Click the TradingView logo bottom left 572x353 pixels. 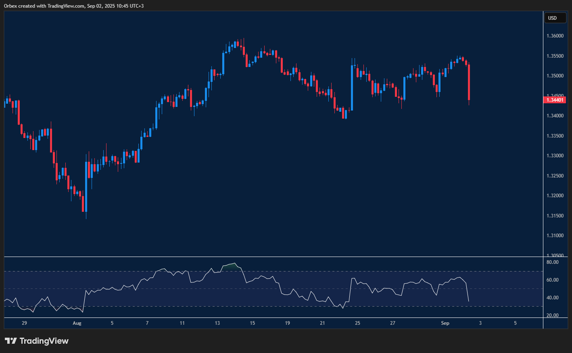(x=37, y=341)
